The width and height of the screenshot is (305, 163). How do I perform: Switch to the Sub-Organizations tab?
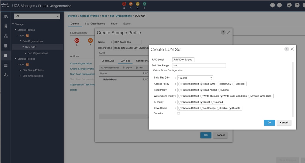click(95, 24)
